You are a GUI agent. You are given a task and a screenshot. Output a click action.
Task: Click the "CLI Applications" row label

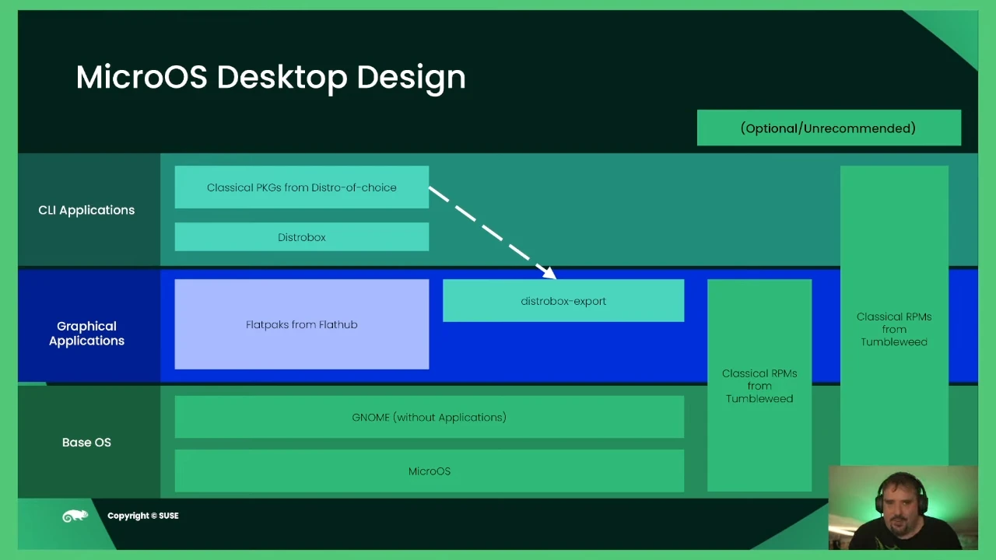(86, 210)
